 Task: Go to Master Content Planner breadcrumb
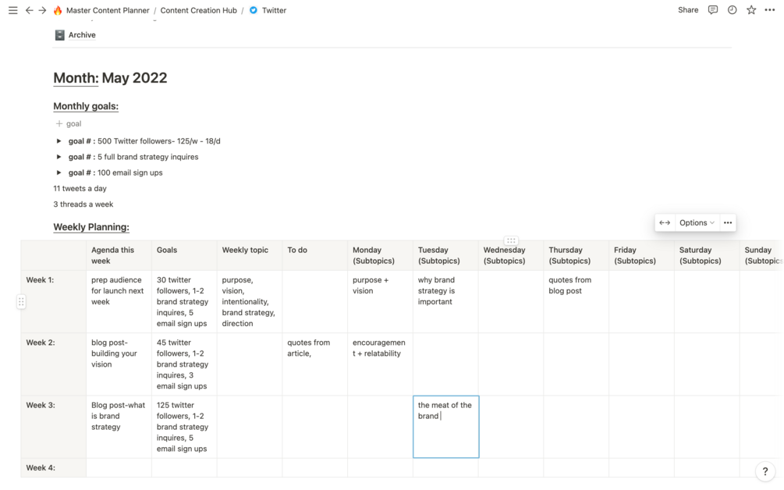(x=108, y=10)
